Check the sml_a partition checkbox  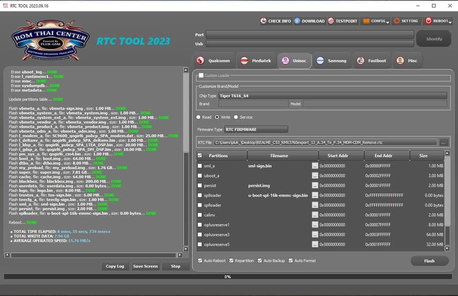coord(200,166)
